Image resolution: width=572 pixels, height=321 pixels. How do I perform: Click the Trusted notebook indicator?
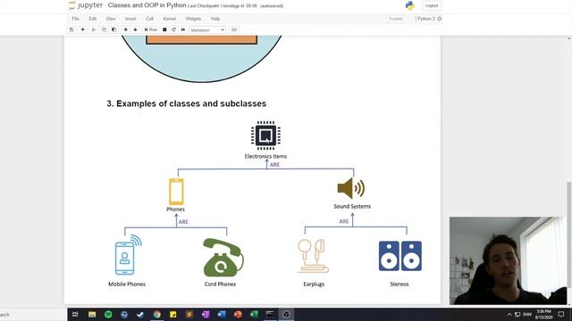(x=395, y=19)
